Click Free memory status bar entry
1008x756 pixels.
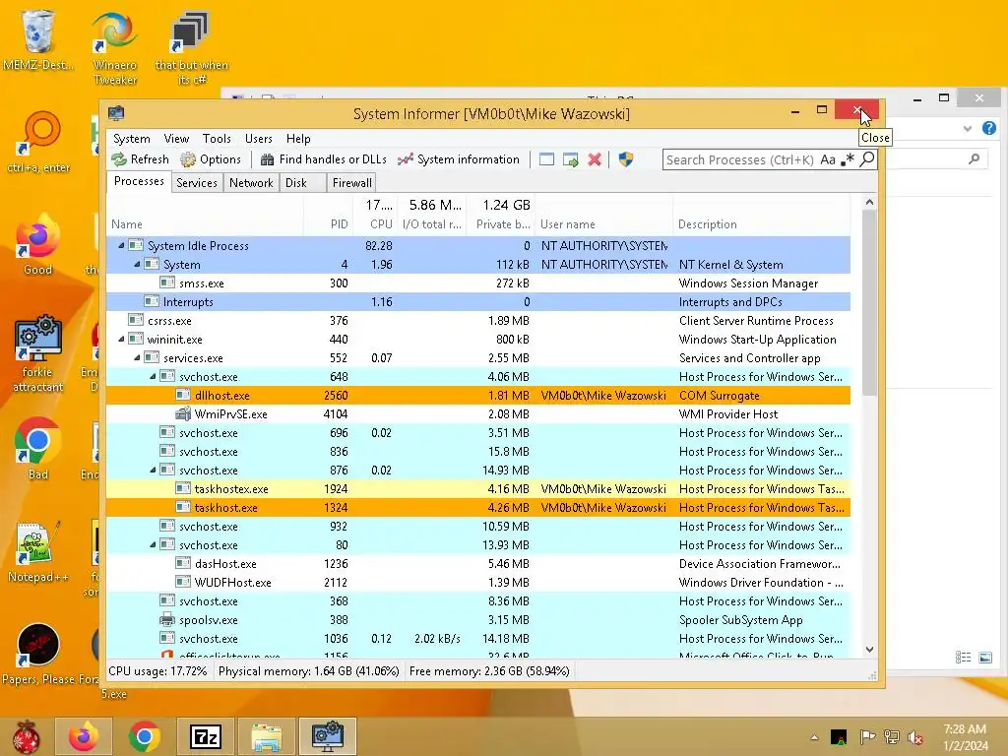489,671
